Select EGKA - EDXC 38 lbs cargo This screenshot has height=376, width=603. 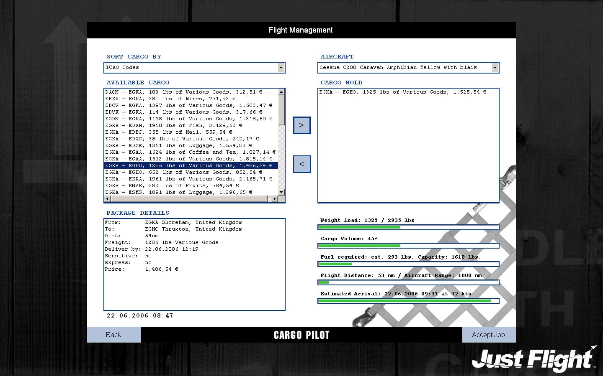coord(191,139)
